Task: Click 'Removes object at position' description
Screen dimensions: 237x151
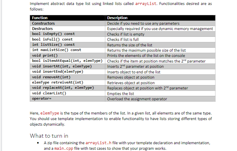Action: click(131, 77)
